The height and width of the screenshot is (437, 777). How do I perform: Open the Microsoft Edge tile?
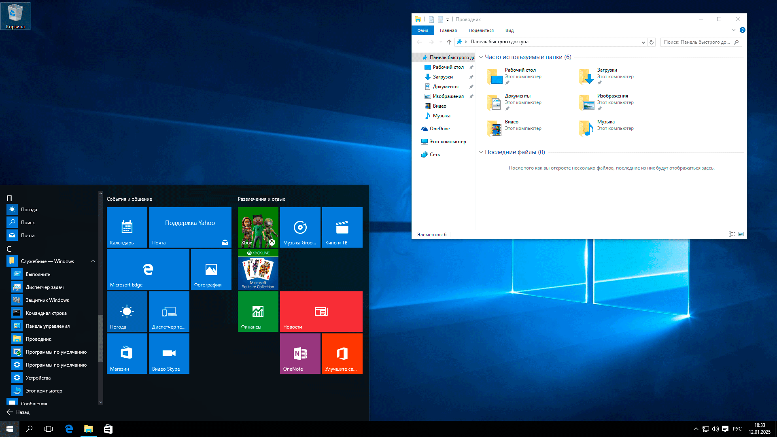[148, 269]
